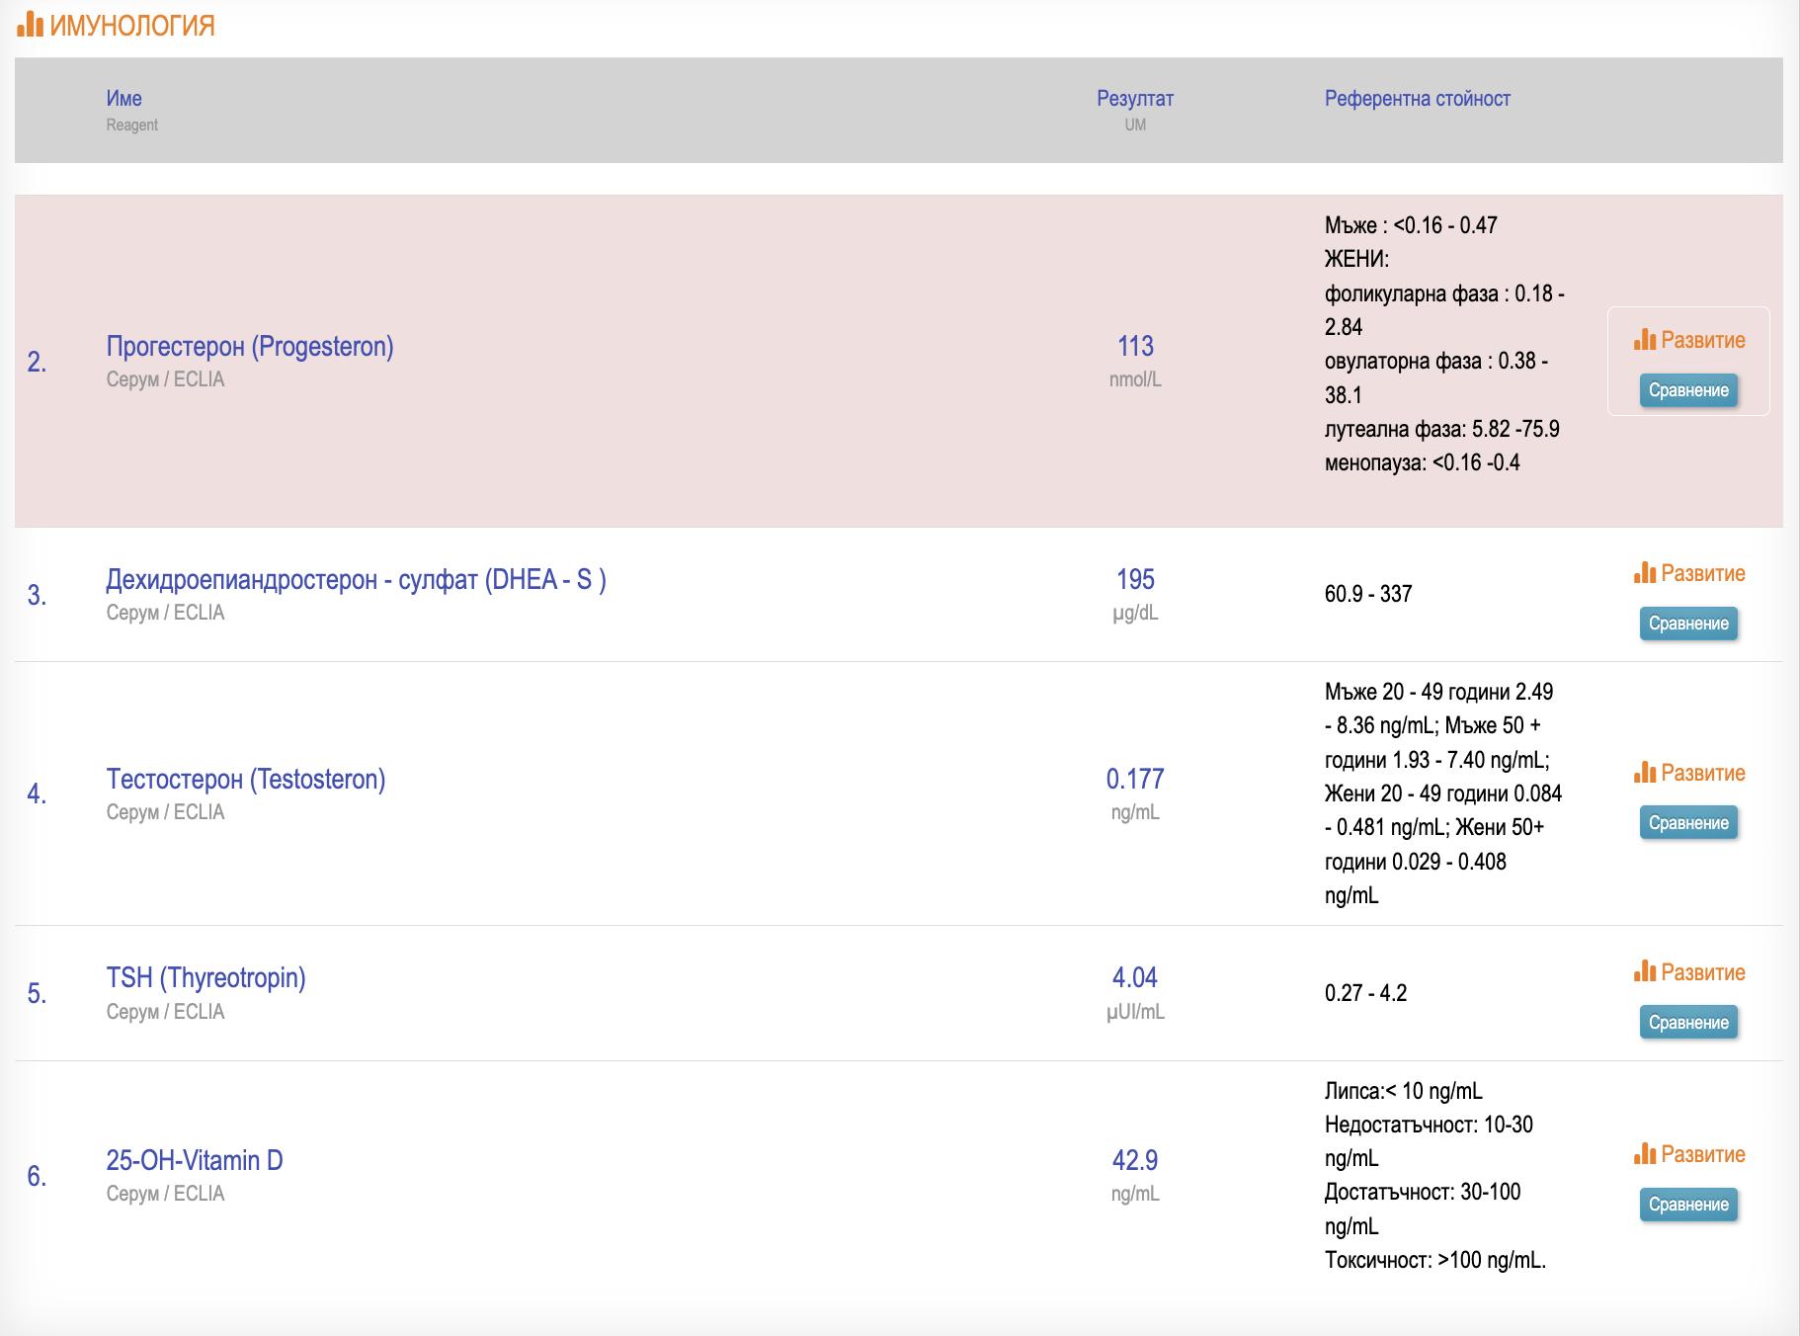The height and width of the screenshot is (1336, 1800).
Task: Open the 25-OH-Vitamin D test link
Action: point(195,1160)
